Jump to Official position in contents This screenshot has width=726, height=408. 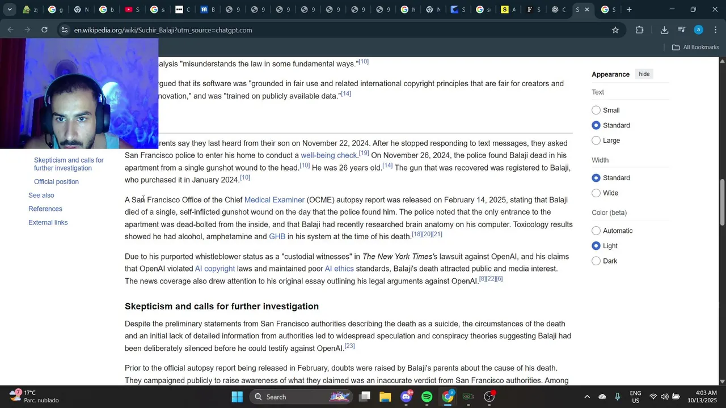(x=56, y=182)
